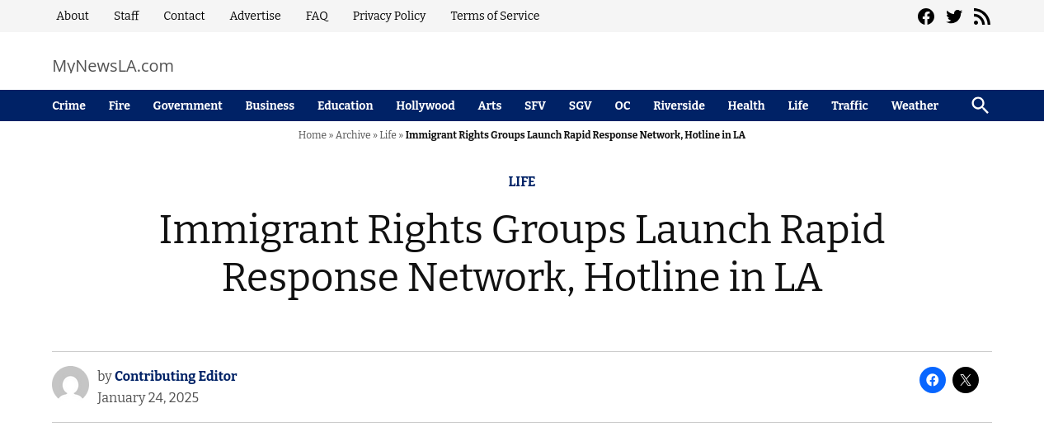Viewport: 1044px width, 441px height.
Task: Open the Government section
Action: click(x=187, y=106)
